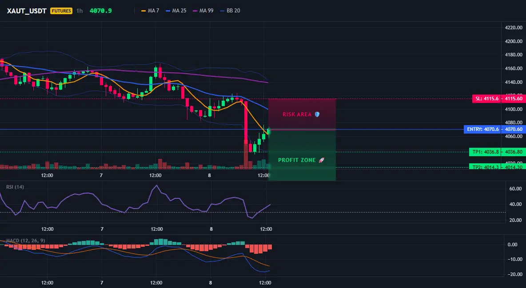Click the date label 7 under the RSI panel

[x=102, y=229]
